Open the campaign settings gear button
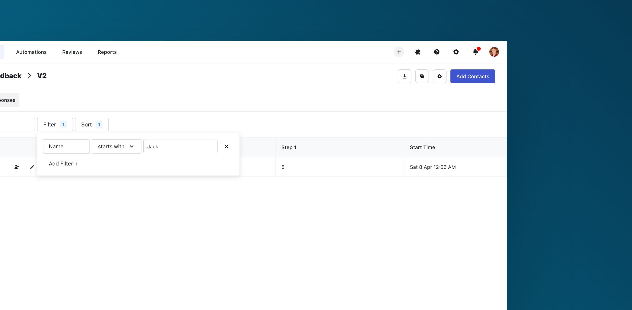Image resolution: width=632 pixels, height=310 pixels. pyautogui.click(x=440, y=76)
